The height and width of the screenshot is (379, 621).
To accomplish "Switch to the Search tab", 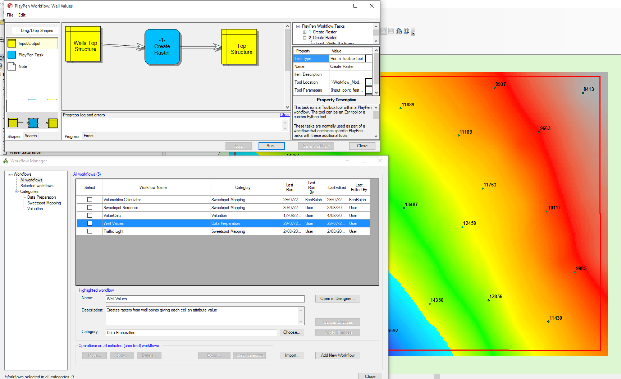I will point(31,136).
